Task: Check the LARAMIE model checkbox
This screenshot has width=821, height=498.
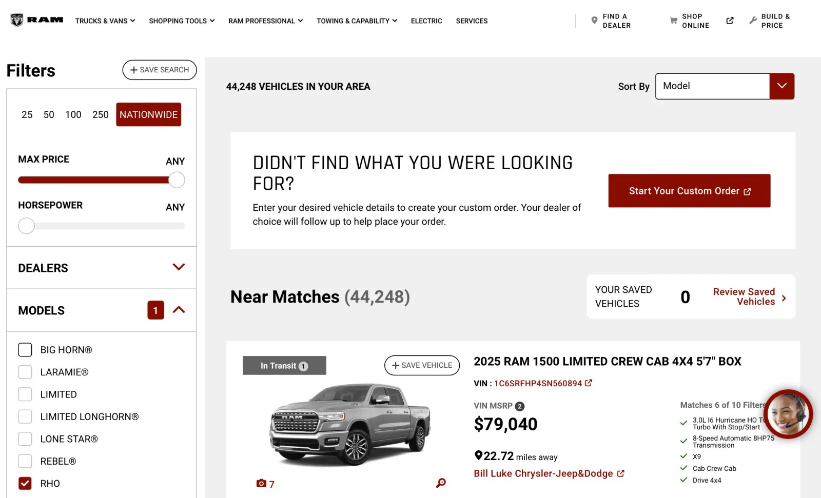Action: coord(25,372)
